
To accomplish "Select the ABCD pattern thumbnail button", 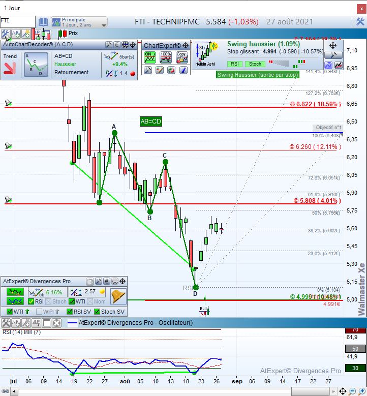I will [x=36, y=65].
